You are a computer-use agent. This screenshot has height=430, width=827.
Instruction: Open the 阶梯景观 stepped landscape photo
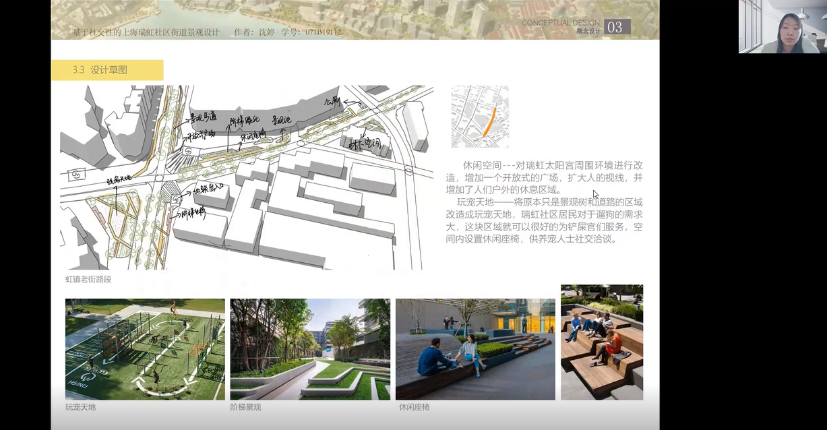click(x=310, y=349)
